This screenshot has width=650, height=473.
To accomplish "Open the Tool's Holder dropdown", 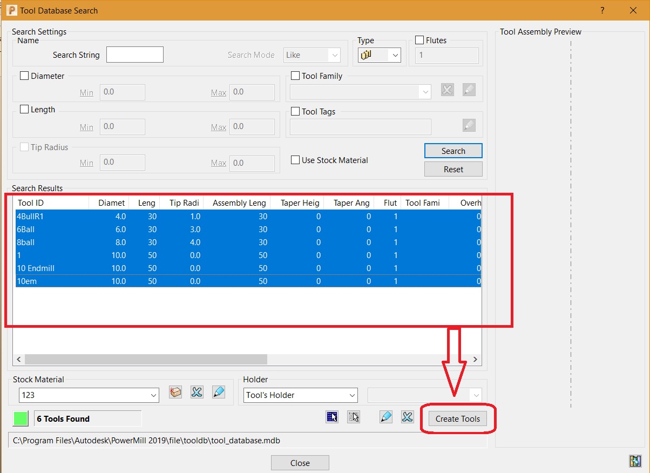I will [x=300, y=395].
